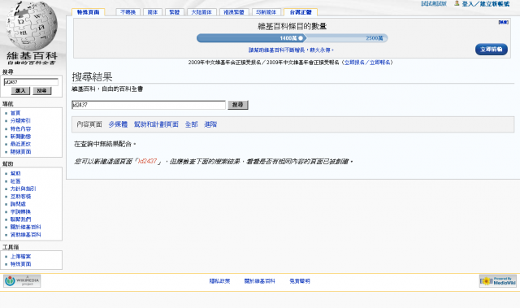This screenshot has width=520, height=308.
Task: Open the 試試新試析 link at top
Action: coord(434,3)
